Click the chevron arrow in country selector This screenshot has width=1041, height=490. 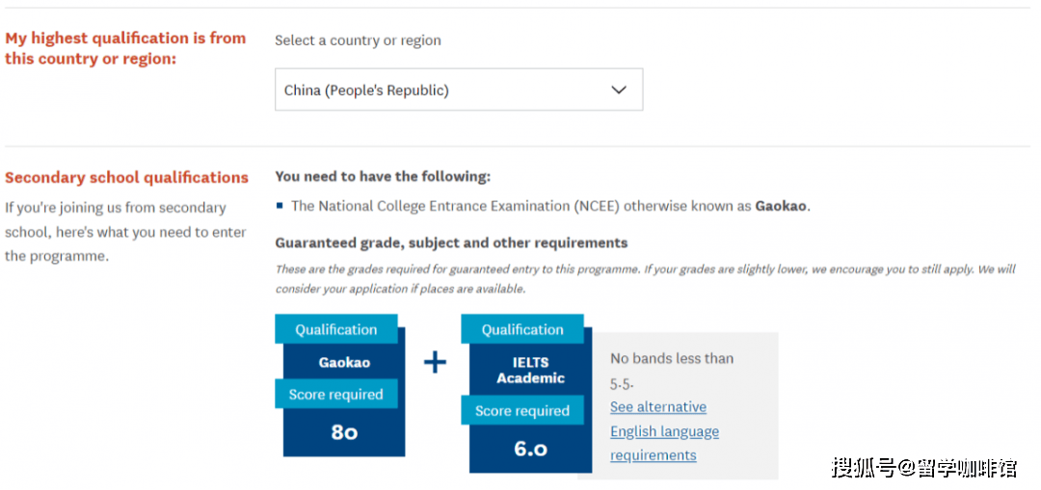pos(619,90)
